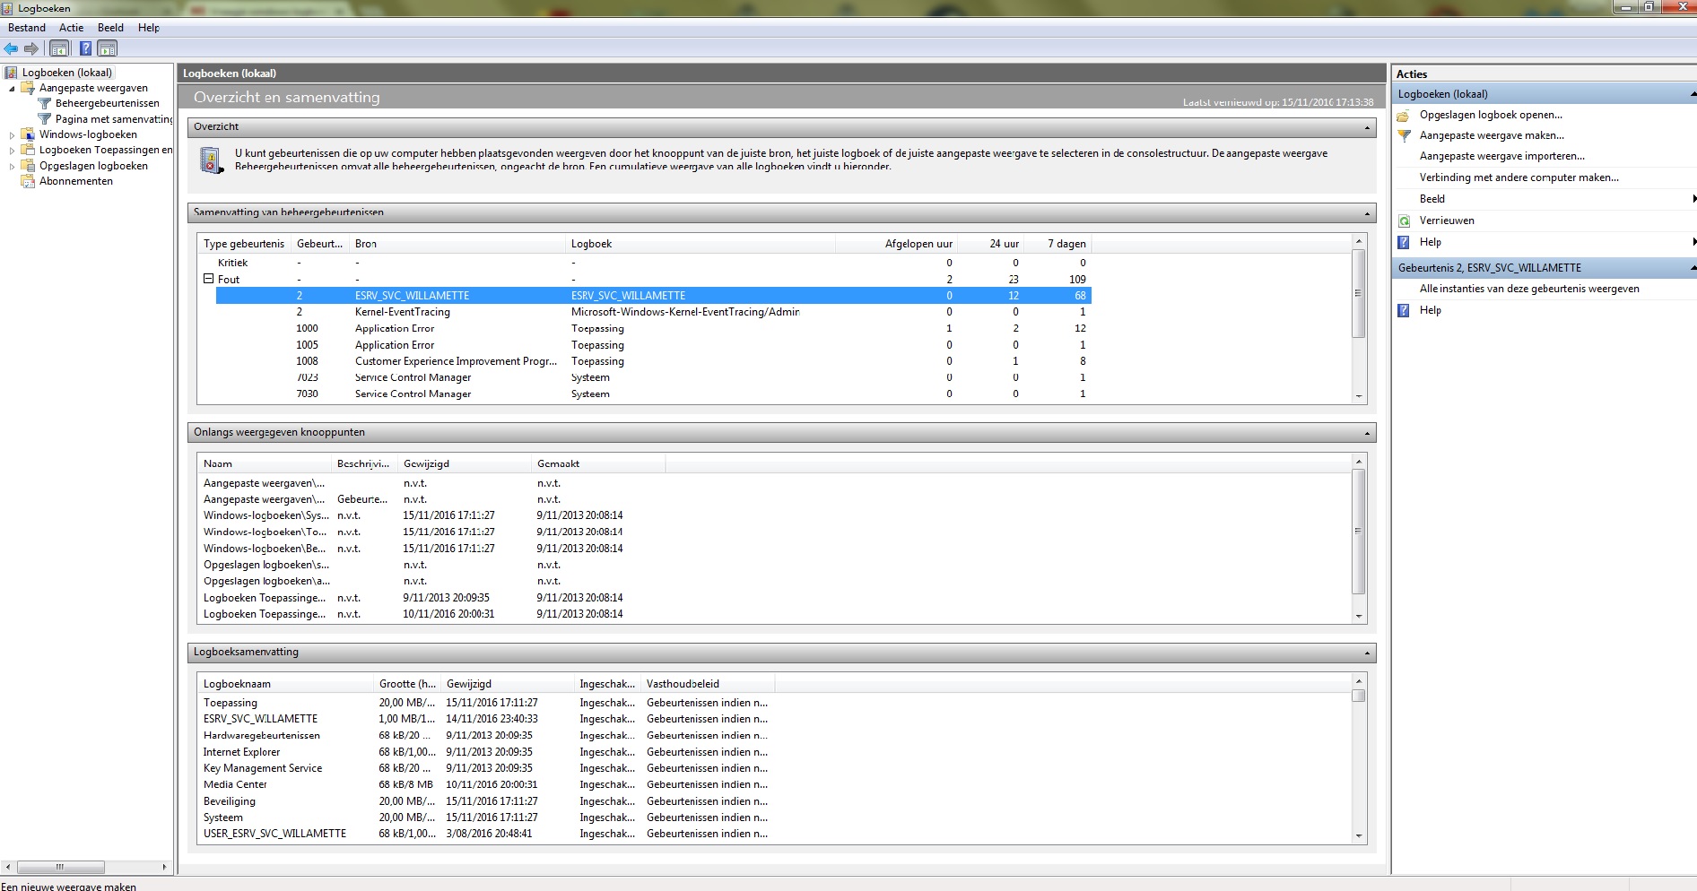Collapse the Overzicht section arrow
1697x891 pixels.
pyautogui.click(x=1367, y=128)
